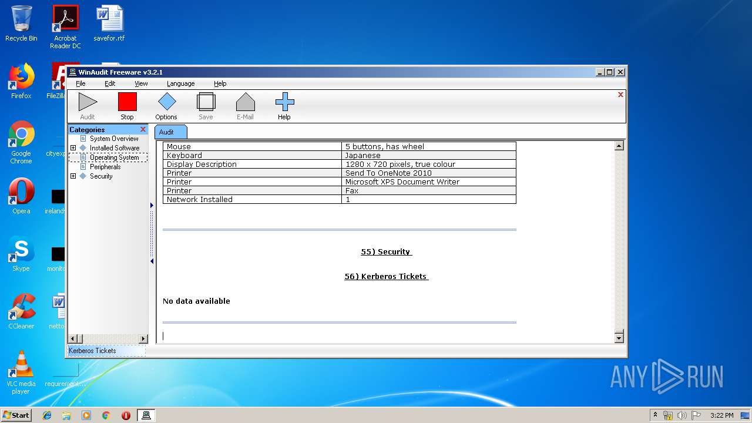Screen dimensions: 752x423
Task: Expand the Security node
Action: 73,176
